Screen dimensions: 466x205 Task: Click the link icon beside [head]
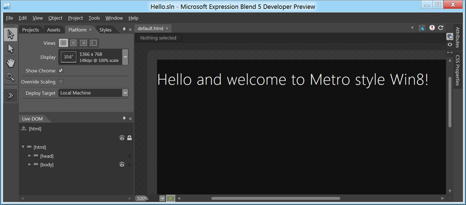(x=36, y=156)
